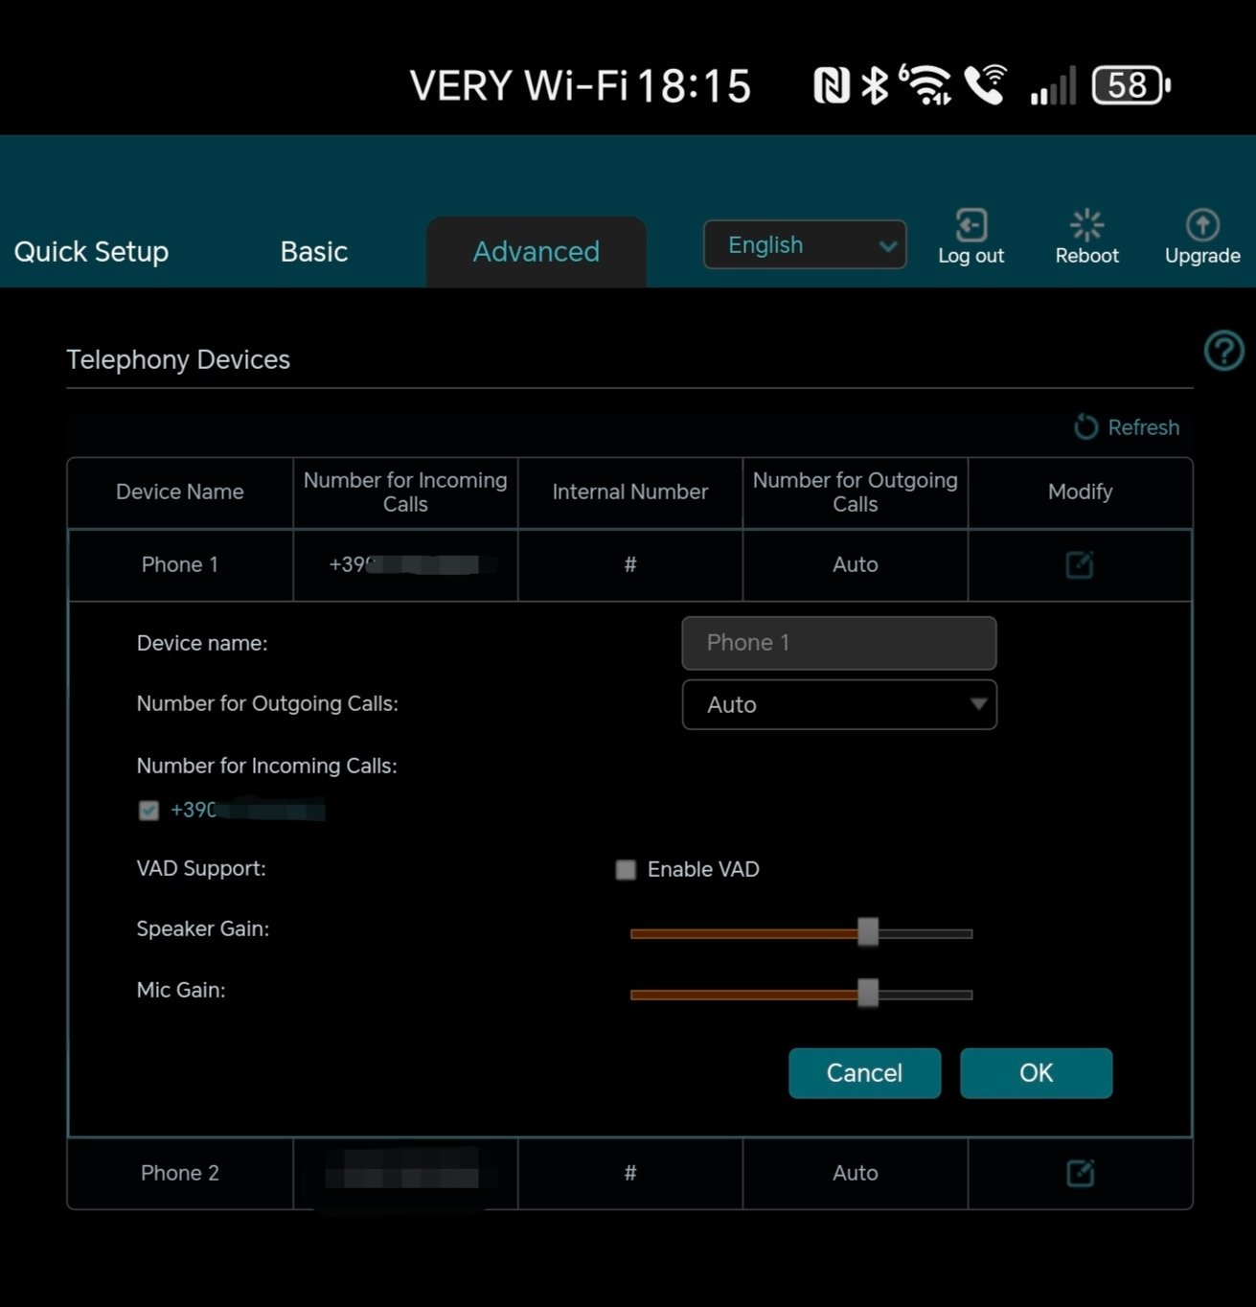The height and width of the screenshot is (1307, 1256).
Task: Click the Refresh icon
Action: tap(1085, 427)
